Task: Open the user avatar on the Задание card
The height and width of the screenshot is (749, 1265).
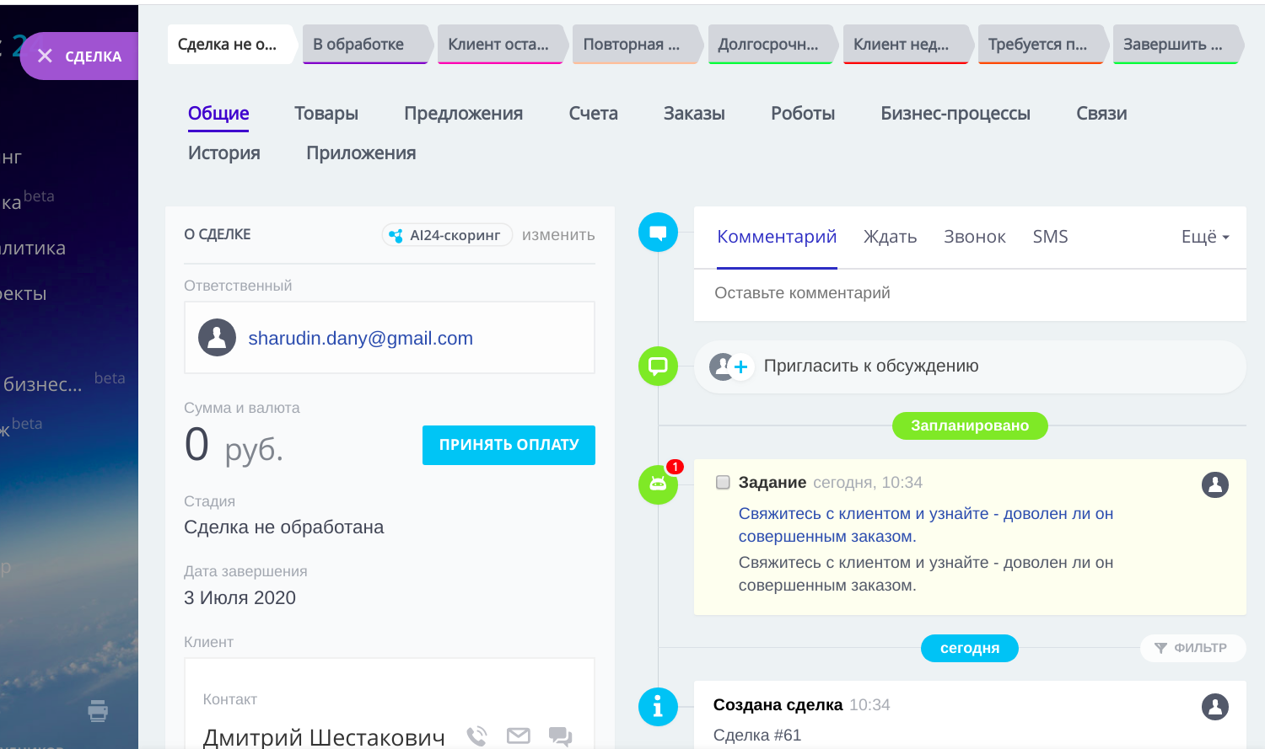Action: point(1215,484)
